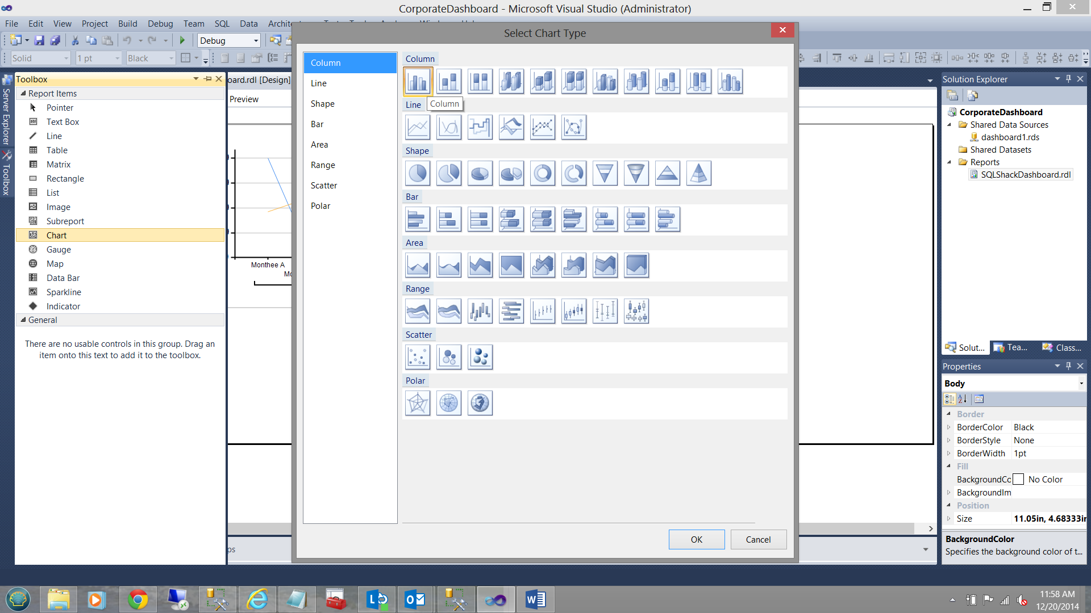The image size is (1091, 613).
Task: Pick the candlestick range chart icon
Action: (x=574, y=311)
